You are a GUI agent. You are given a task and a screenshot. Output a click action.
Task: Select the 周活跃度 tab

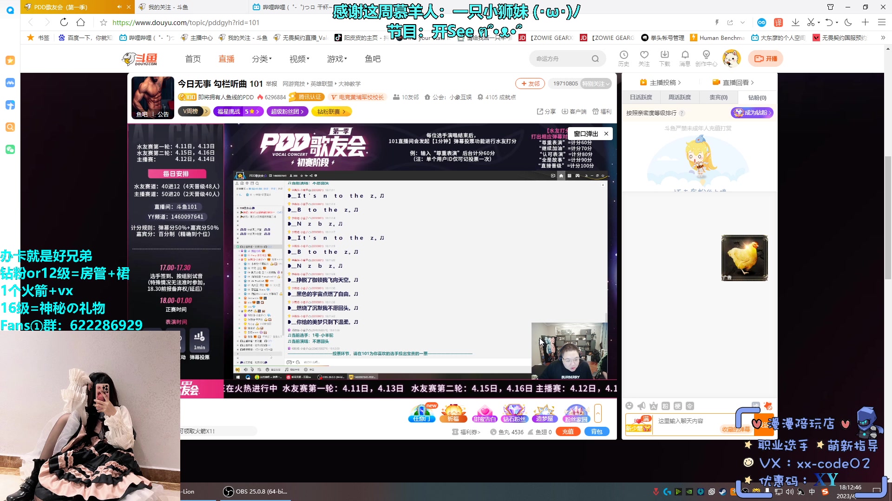(x=680, y=97)
